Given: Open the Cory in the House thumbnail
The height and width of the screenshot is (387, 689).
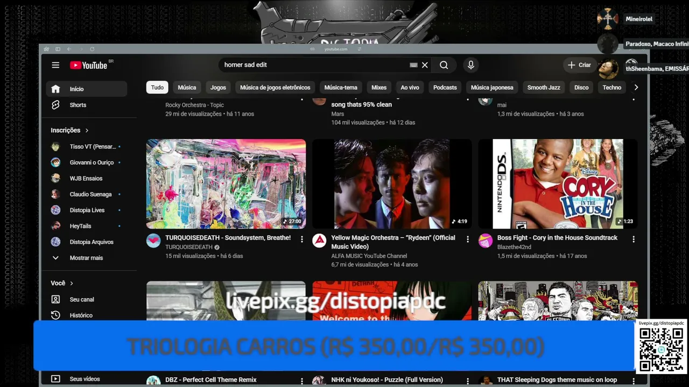Looking at the screenshot, I should pyautogui.click(x=558, y=184).
